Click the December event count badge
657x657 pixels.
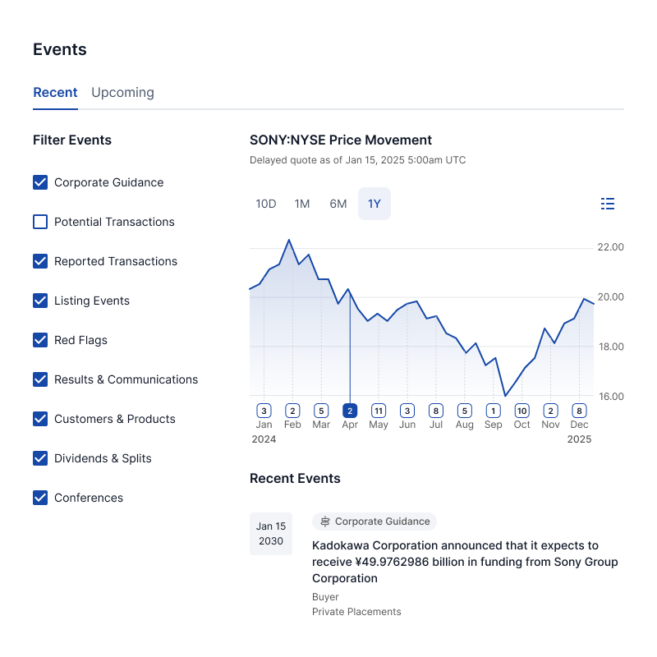click(x=579, y=411)
